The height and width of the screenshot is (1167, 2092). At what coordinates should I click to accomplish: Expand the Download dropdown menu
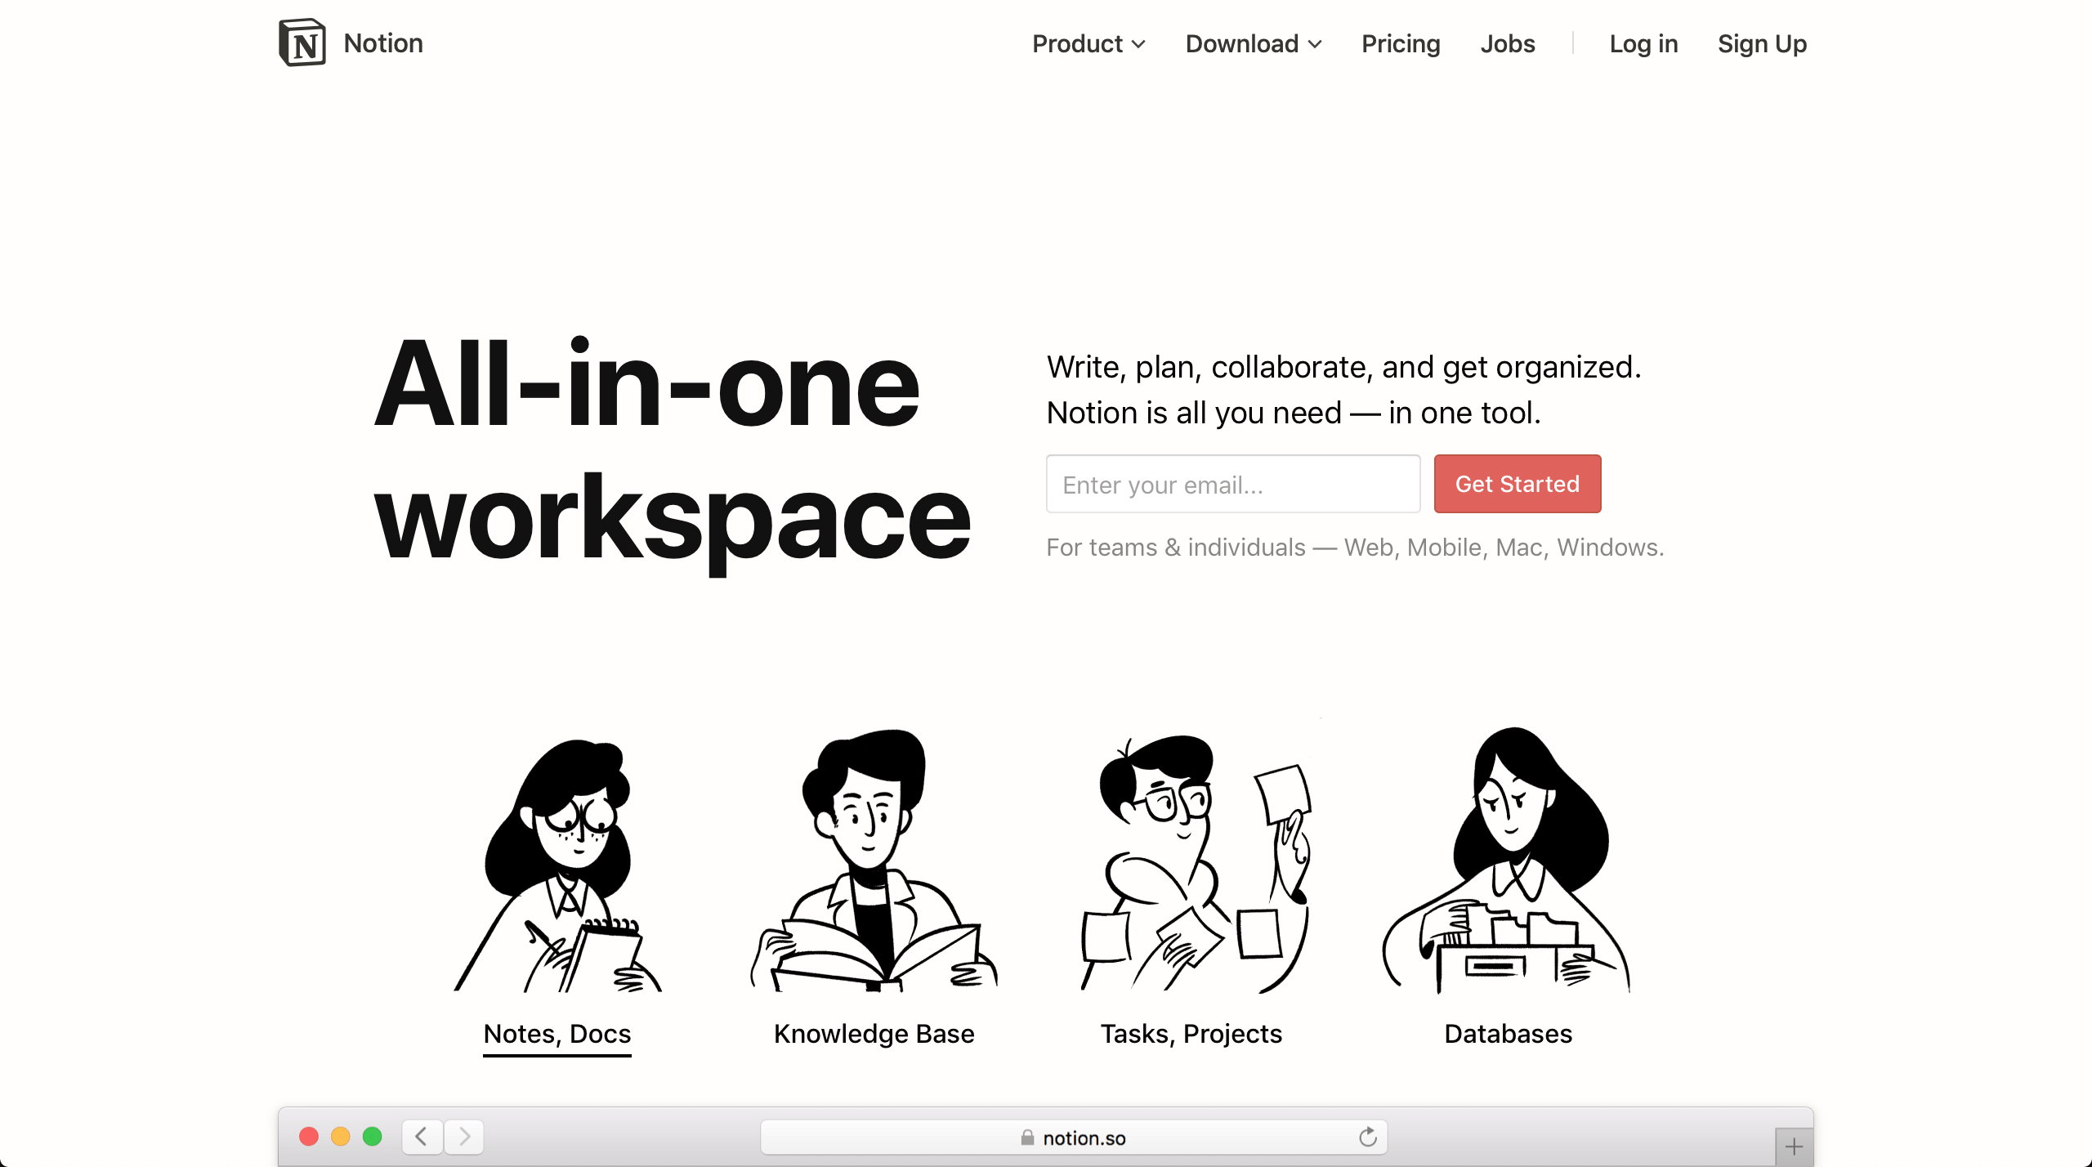tap(1251, 43)
